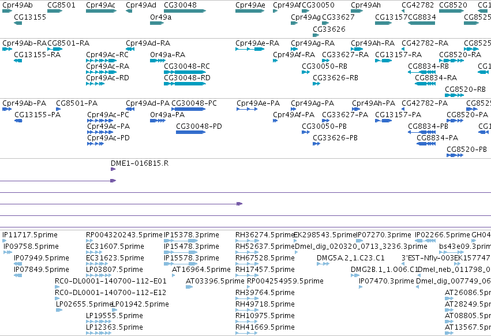Click the IP11717.5prime EST label
The image size is (491, 336).
30,235
